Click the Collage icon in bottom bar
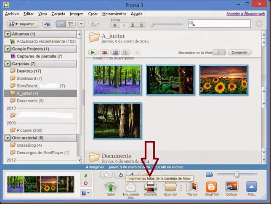This screenshot has width=271, height=204. pos(231,189)
